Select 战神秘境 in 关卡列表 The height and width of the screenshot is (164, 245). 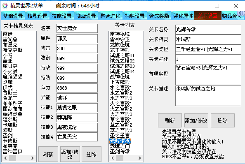click(120, 76)
